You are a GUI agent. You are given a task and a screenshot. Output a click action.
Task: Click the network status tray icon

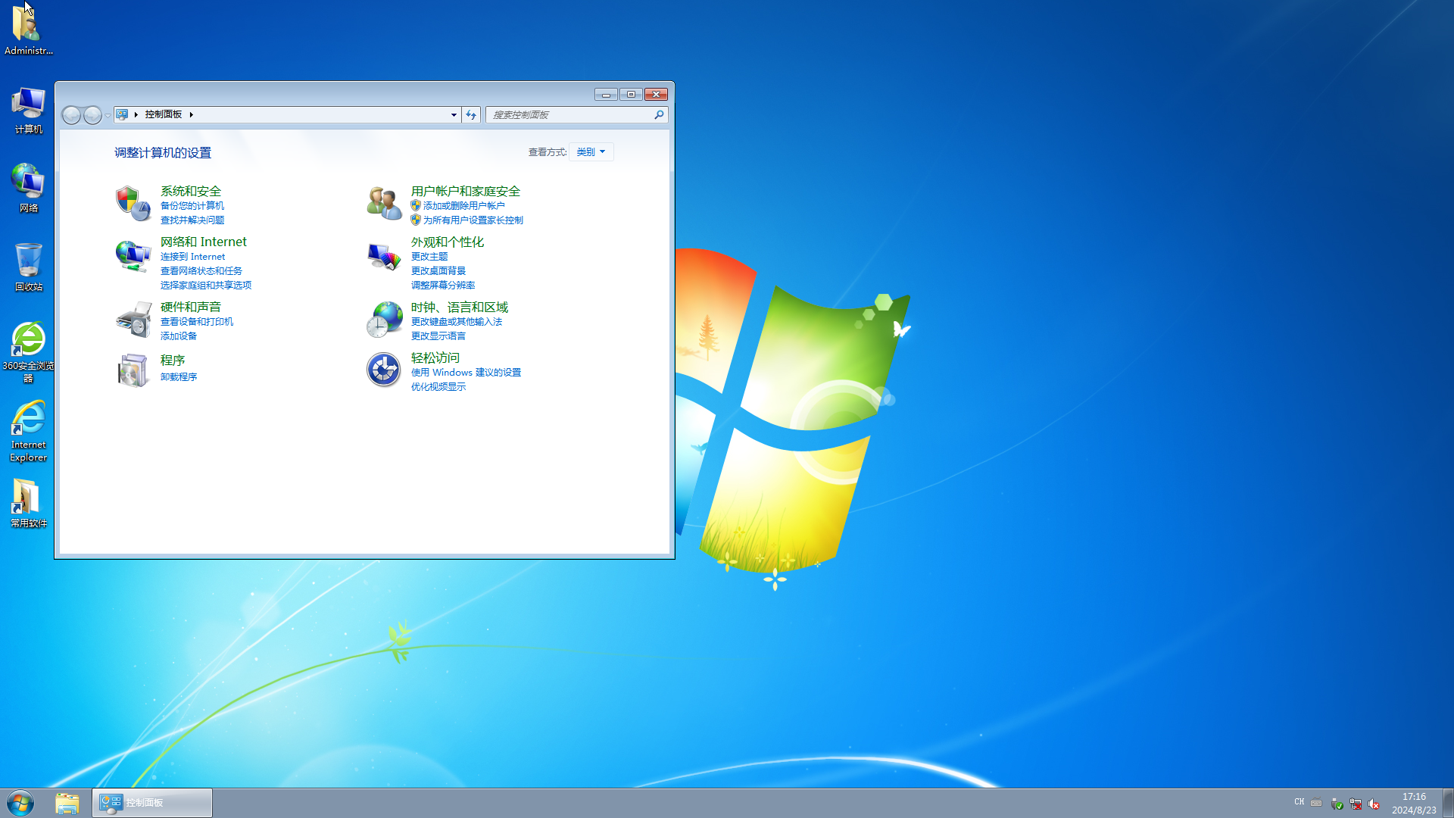1356,804
